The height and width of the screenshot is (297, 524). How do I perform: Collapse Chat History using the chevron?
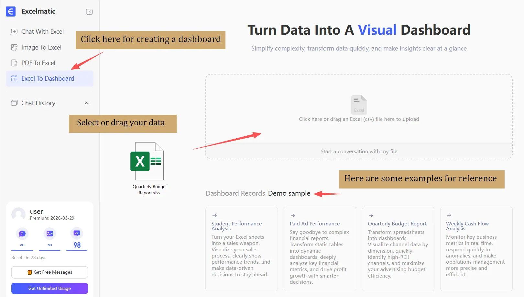pyautogui.click(x=86, y=103)
